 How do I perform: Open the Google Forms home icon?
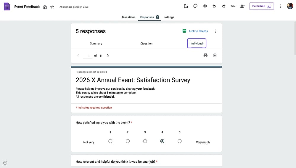(7, 7)
